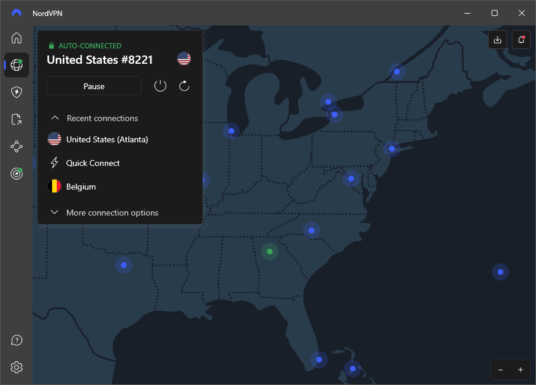The width and height of the screenshot is (536, 385).
Task: Select the Toronto server marker
Action: point(328,102)
